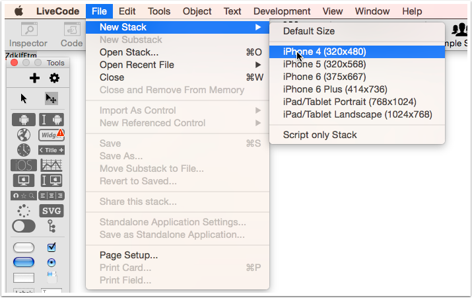Screen dimensions: 472x298
Task: Choose the Android native button widget
Action: 24,120
